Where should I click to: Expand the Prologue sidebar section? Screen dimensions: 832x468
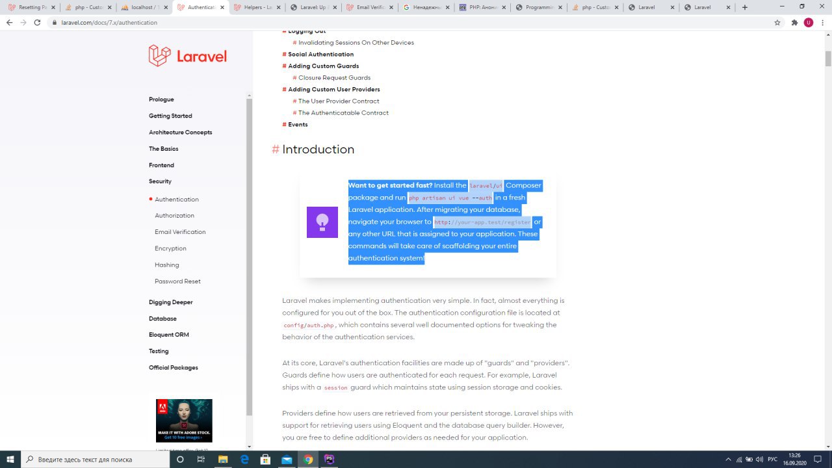161,99
